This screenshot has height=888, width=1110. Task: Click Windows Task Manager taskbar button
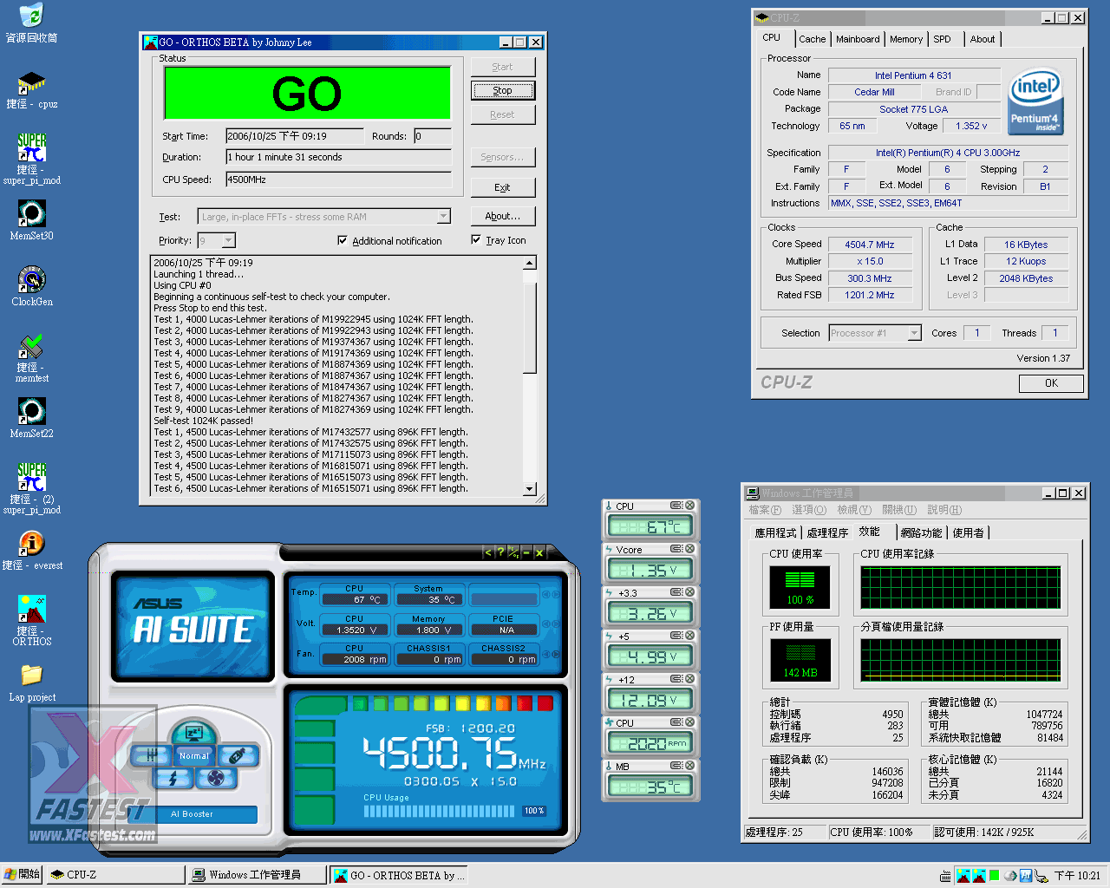pos(258,875)
